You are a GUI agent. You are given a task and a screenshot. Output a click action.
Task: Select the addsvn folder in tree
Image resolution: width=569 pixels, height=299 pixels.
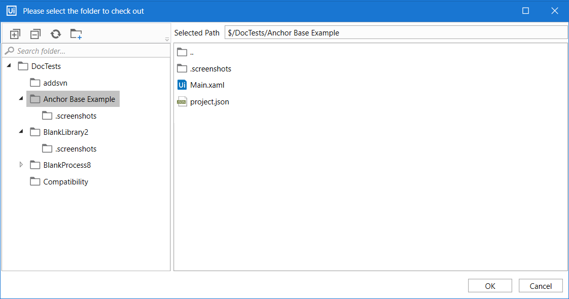[x=55, y=83]
